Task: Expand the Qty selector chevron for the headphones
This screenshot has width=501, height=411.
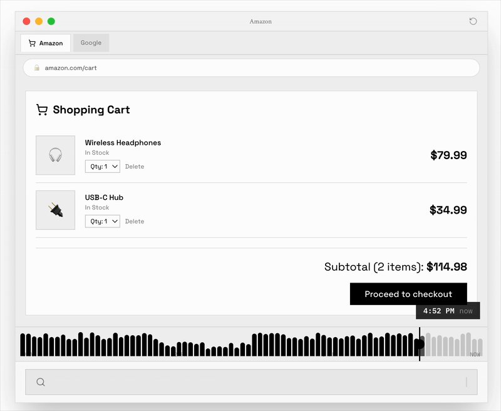Action: click(x=114, y=166)
